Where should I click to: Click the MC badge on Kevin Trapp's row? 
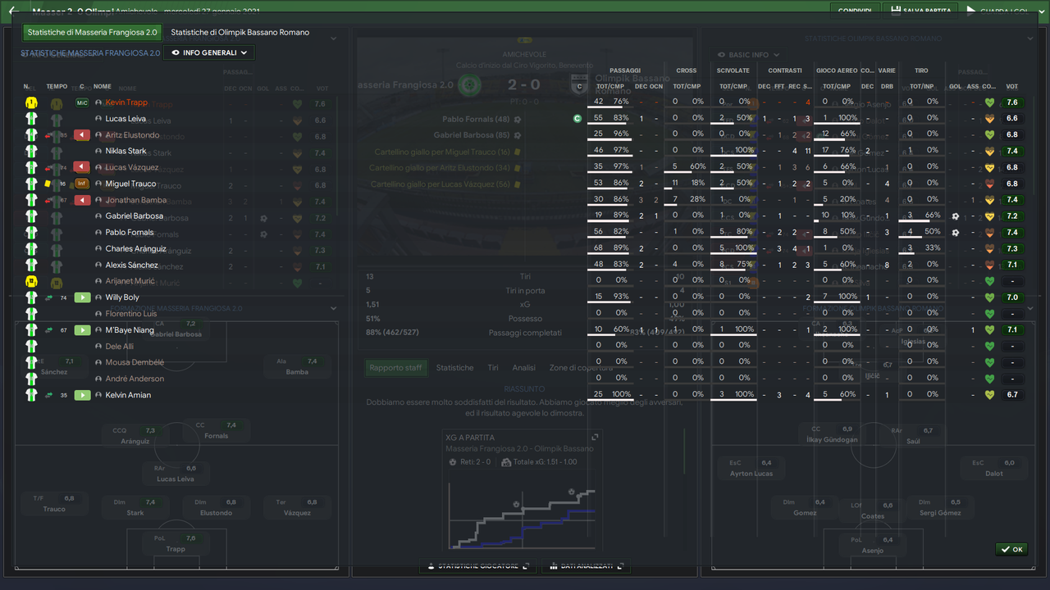82,103
